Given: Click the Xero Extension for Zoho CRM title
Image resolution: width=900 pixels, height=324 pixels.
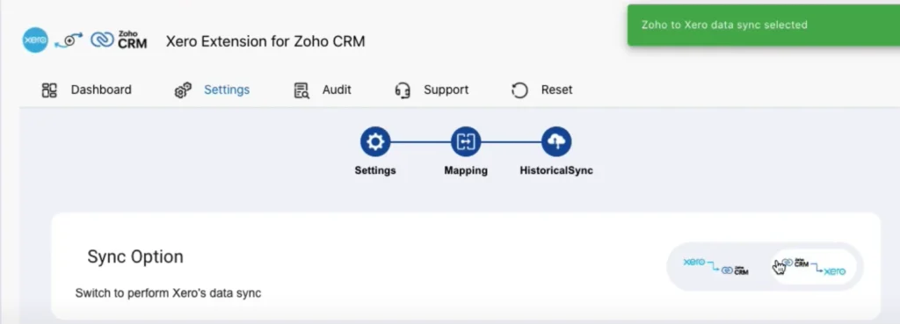Looking at the screenshot, I should click(x=265, y=41).
